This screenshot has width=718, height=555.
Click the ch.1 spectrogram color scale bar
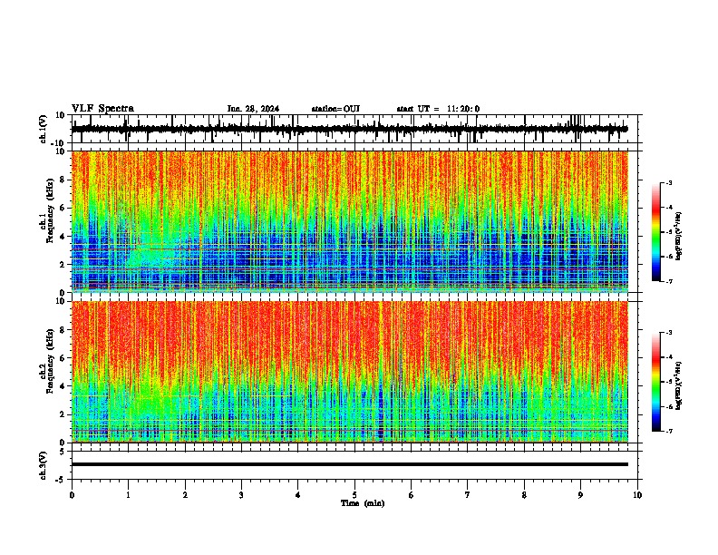[x=656, y=232]
